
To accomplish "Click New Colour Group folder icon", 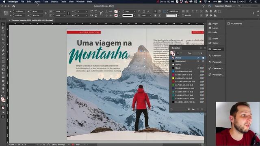I will pos(193,109).
